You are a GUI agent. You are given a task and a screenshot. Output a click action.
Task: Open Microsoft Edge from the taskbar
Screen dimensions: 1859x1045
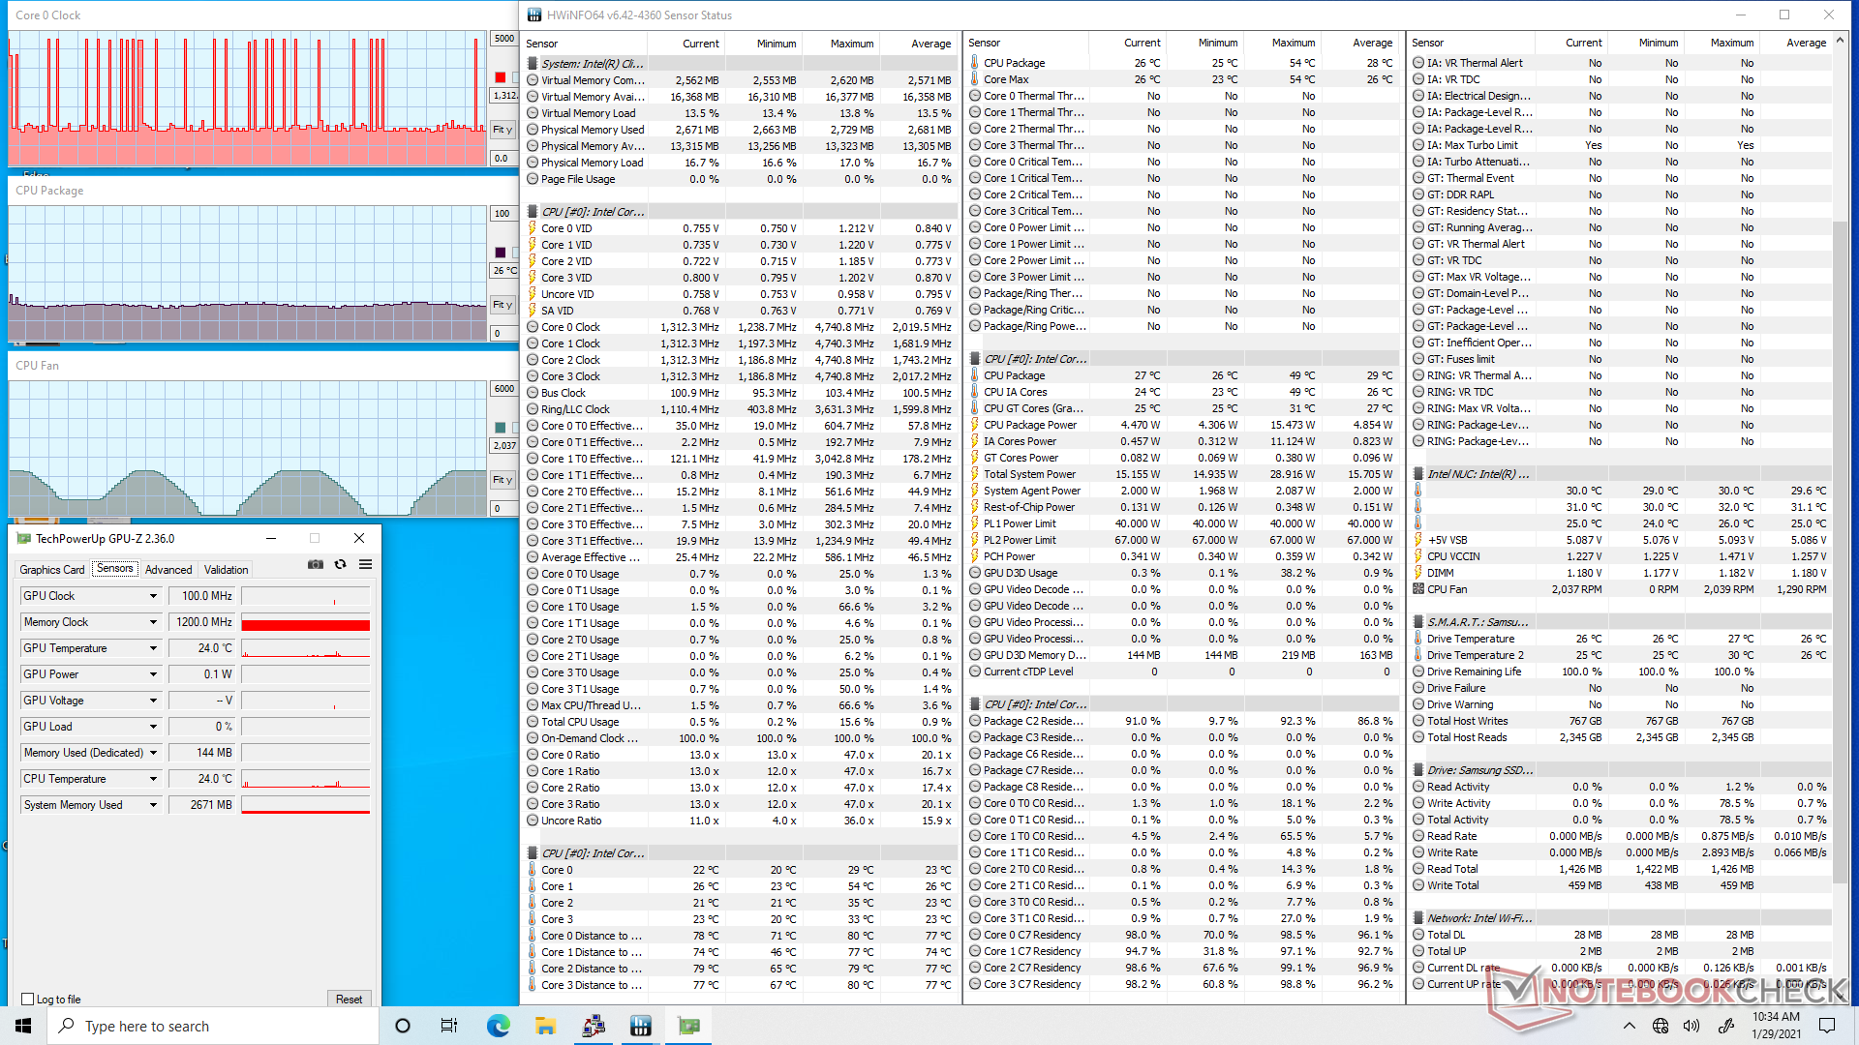tap(498, 1026)
